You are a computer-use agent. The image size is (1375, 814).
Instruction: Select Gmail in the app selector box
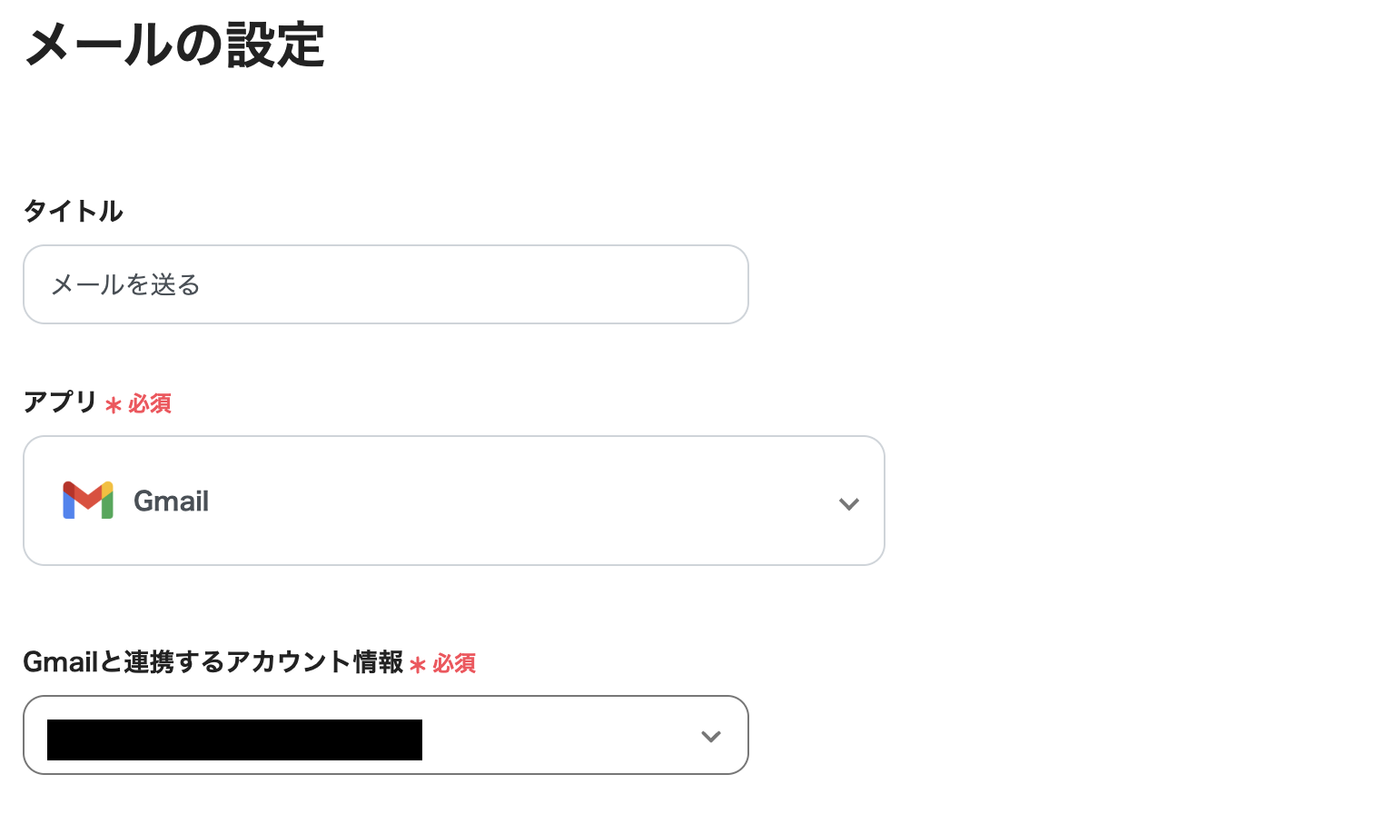454,500
